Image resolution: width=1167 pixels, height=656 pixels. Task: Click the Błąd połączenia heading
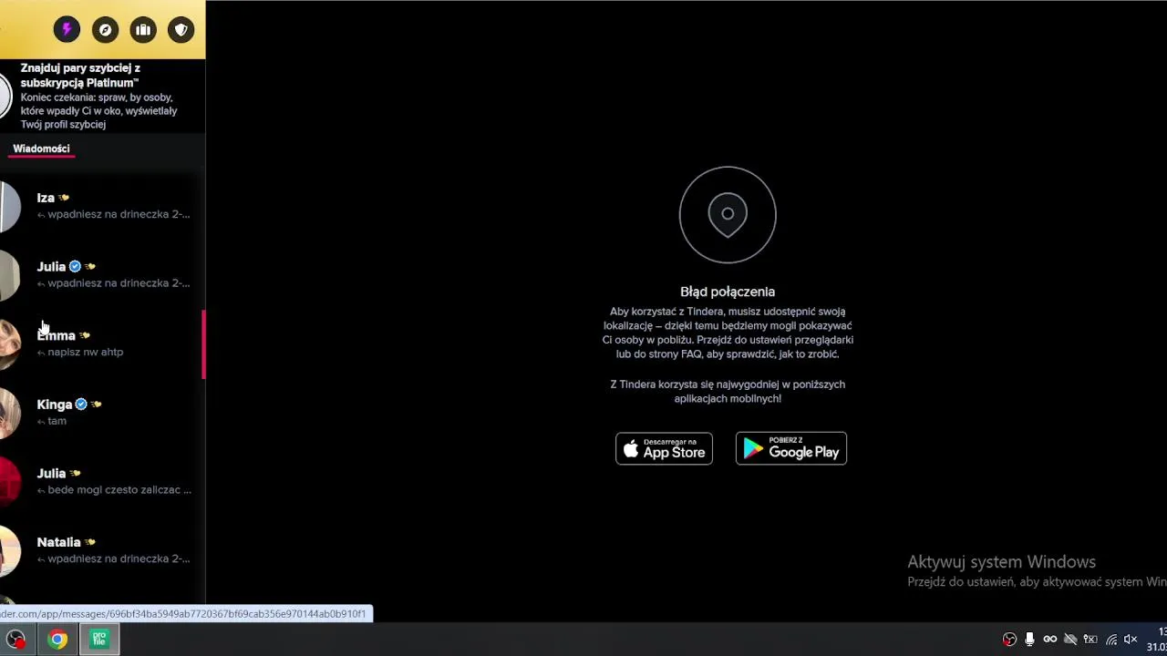point(728,292)
